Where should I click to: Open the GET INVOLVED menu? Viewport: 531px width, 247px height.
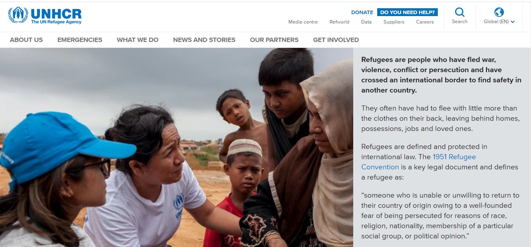tap(336, 40)
